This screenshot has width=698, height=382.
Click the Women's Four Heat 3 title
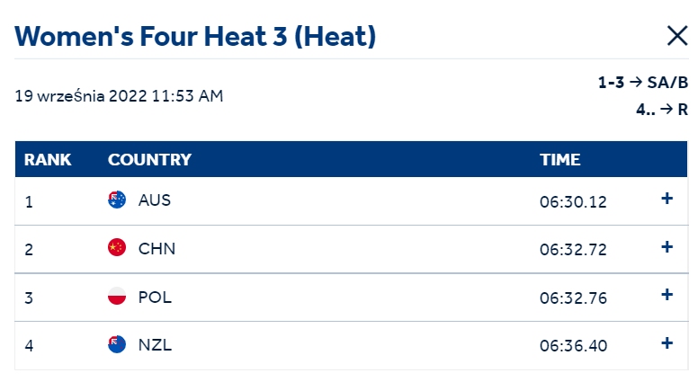pyautogui.click(x=195, y=36)
